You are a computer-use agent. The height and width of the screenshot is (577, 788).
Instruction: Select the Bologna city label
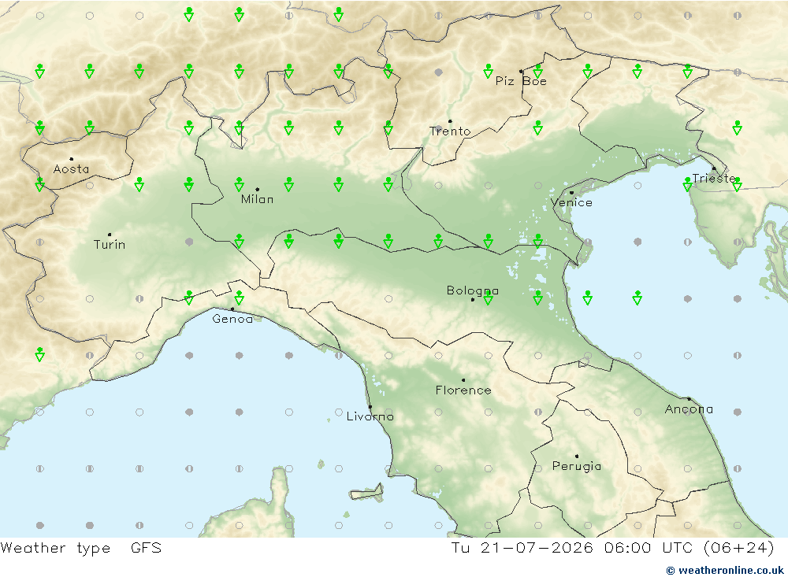click(472, 290)
